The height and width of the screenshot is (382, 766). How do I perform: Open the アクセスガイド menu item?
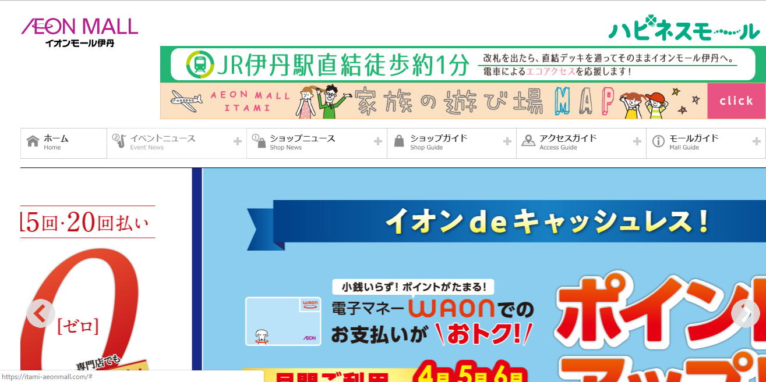point(581,143)
